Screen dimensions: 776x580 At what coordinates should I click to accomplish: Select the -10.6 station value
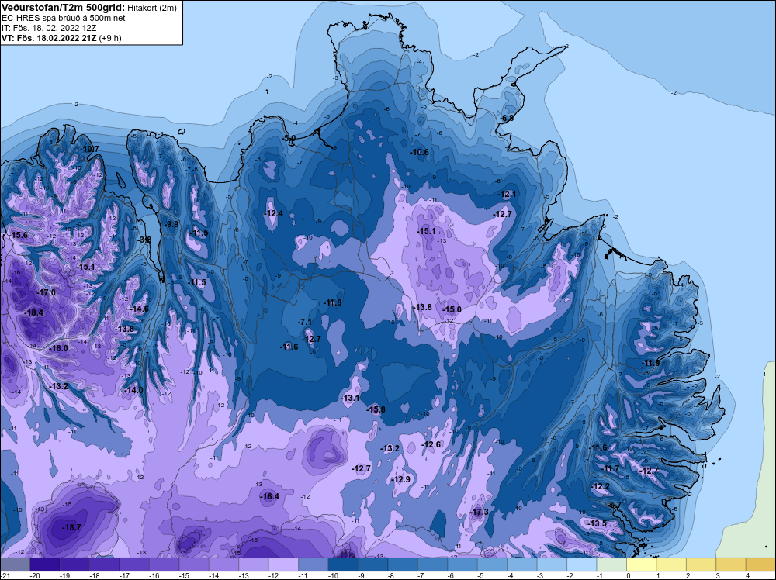tap(419, 152)
